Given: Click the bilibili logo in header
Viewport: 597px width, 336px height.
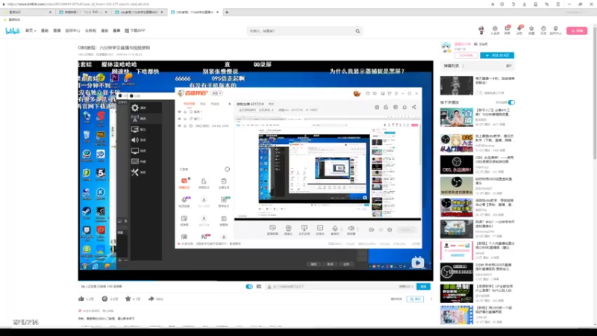Looking at the screenshot, I should coord(13,31).
